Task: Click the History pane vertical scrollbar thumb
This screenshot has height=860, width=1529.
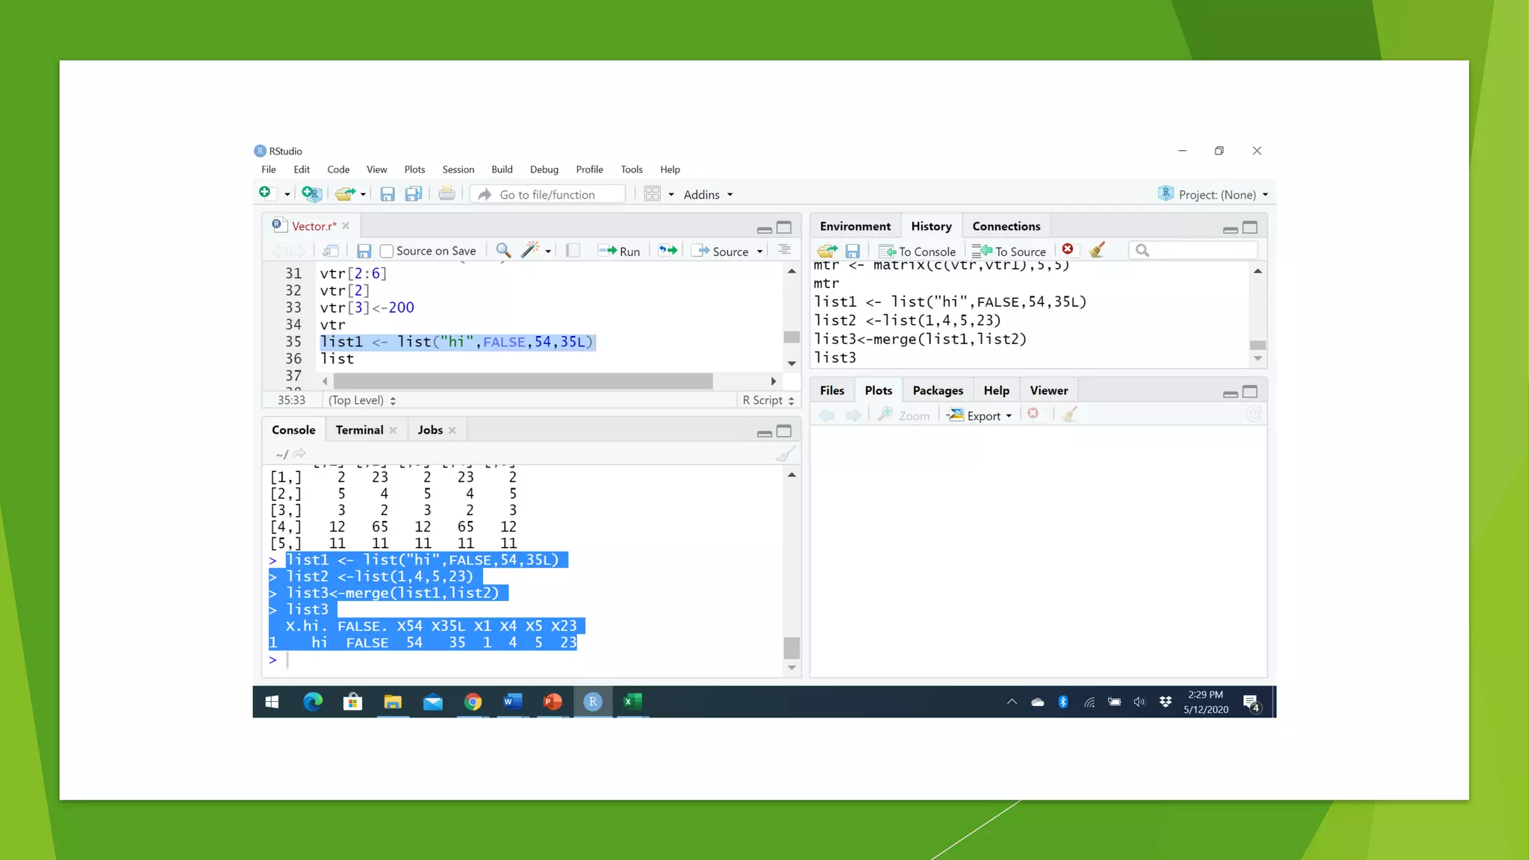Action: pyautogui.click(x=1258, y=345)
